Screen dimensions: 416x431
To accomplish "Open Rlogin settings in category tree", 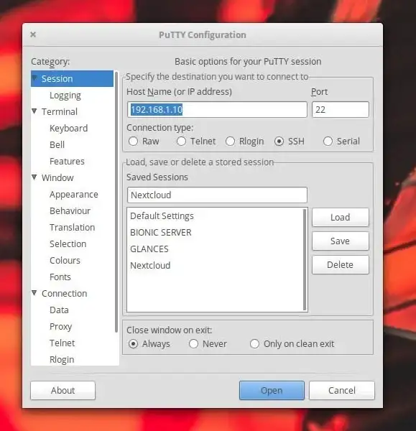I will (62, 360).
